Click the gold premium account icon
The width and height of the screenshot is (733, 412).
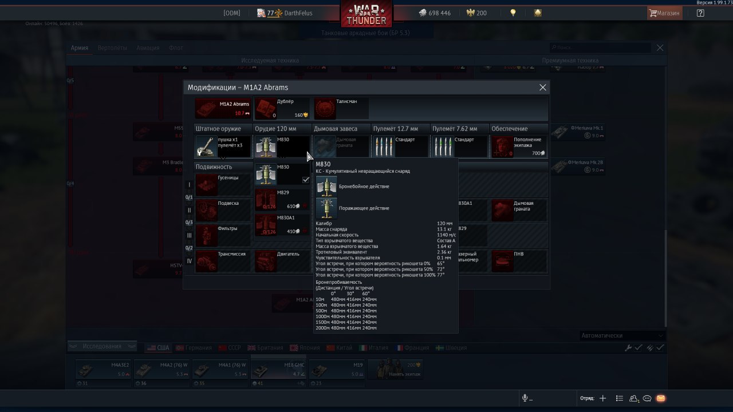click(538, 13)
